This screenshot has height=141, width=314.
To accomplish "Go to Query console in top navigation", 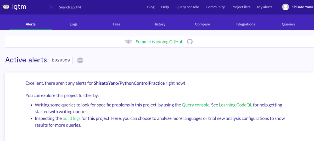I will (187, 7).
